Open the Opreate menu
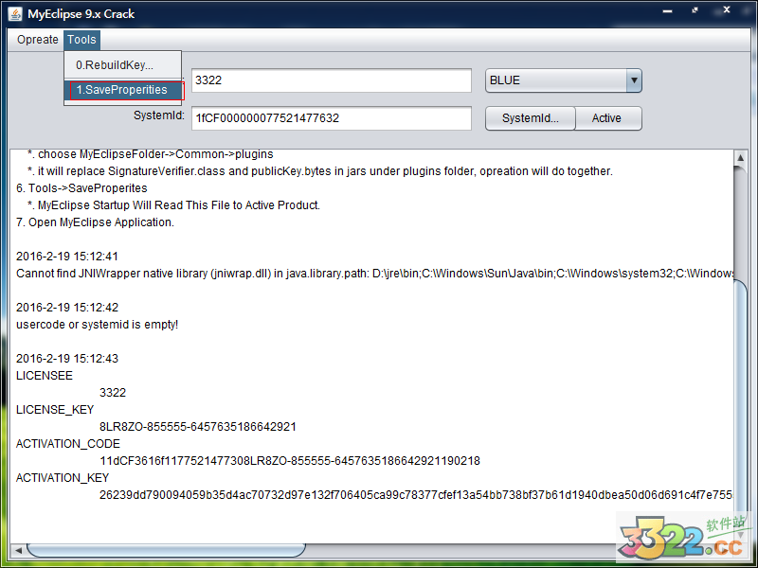Screen dimensions: 758x568 37,40
